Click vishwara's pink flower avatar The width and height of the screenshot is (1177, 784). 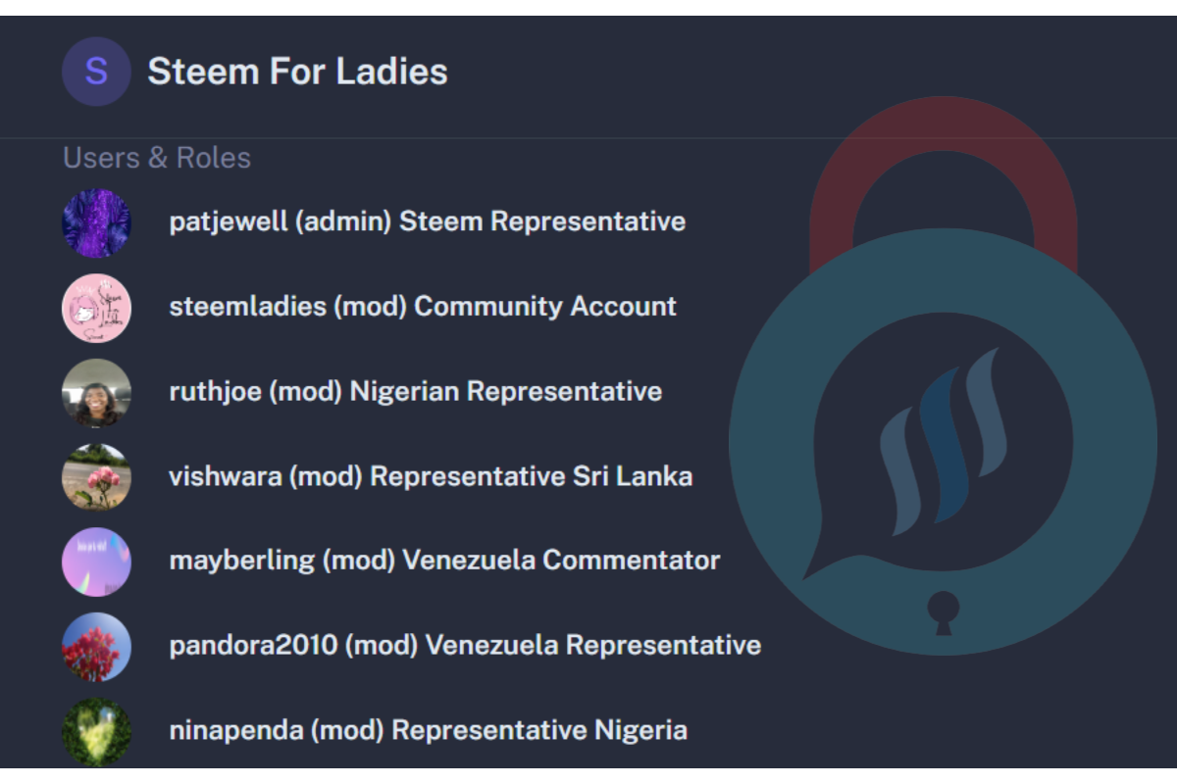point(96,477)
